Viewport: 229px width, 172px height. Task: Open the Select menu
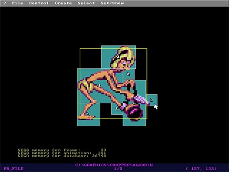point(86,3)
